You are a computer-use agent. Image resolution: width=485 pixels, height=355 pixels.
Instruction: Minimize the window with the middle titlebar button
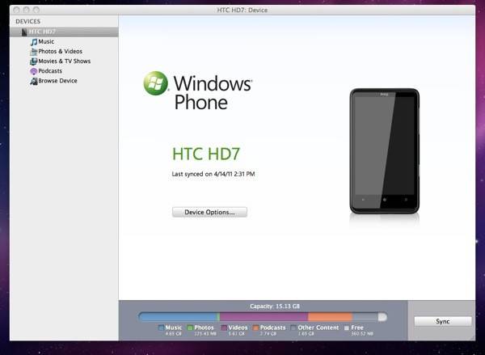[27, 10]
